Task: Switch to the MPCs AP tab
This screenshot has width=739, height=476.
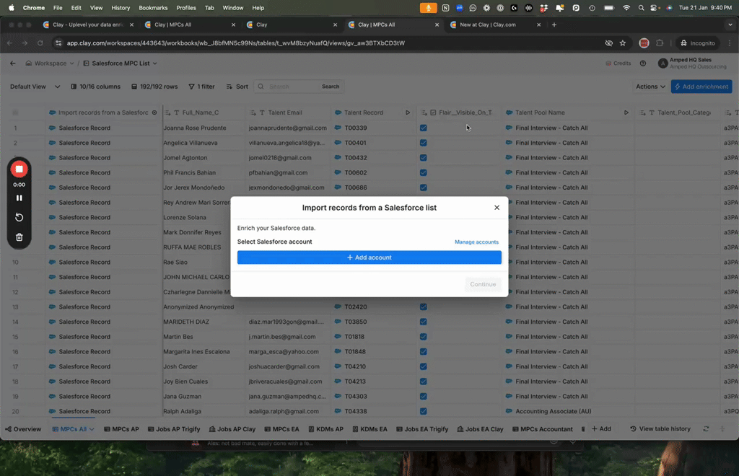Action: click(121, 429)
